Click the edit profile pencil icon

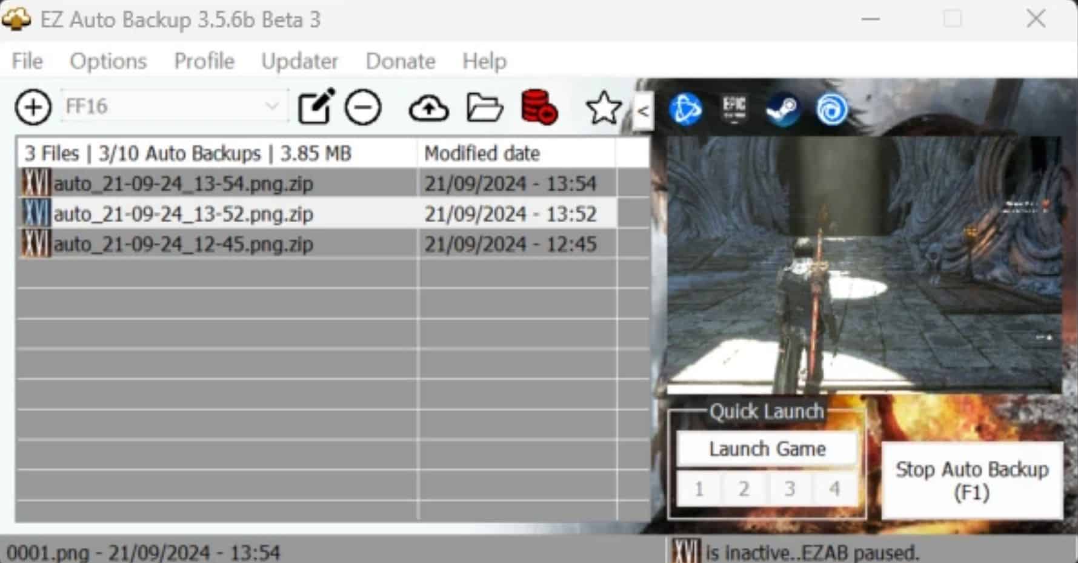316,107
